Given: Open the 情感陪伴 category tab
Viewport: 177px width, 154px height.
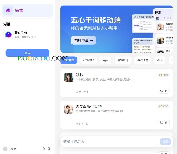Looking at the screenshot, I should pos(123,60).
